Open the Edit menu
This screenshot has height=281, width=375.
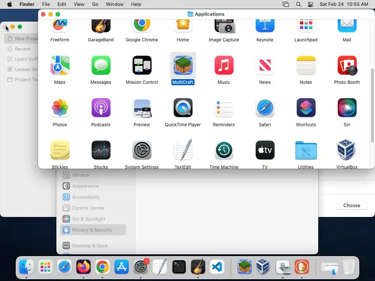pyautogui.click(x=62, y=4)
